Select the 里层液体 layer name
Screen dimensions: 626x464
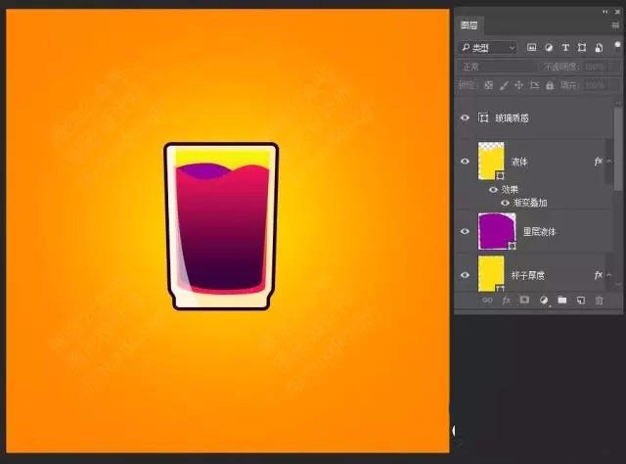[x=539, y=232]
